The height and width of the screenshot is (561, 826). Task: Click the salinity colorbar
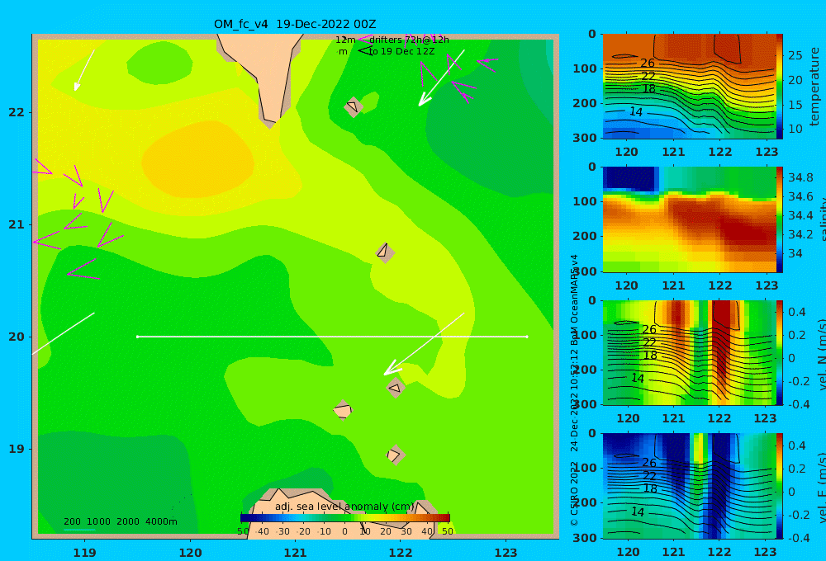pos(780,219)
